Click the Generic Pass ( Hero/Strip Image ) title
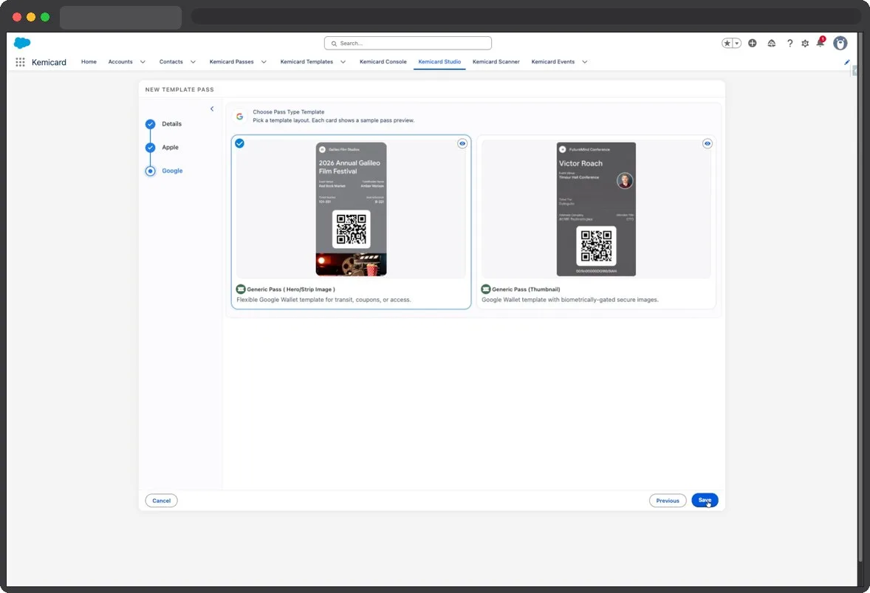The width and height of the screenshot is (870, 593). [x=291, y=289]
